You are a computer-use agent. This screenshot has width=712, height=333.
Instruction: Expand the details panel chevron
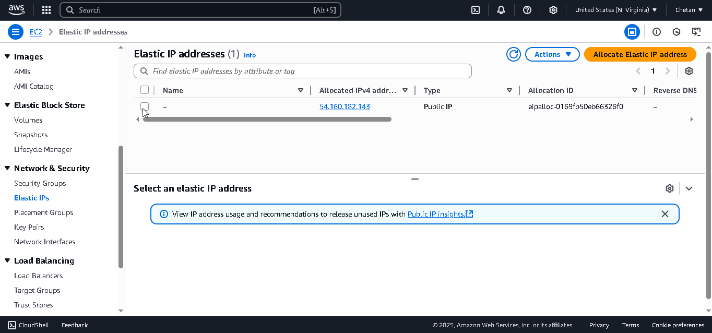point(689,188)
